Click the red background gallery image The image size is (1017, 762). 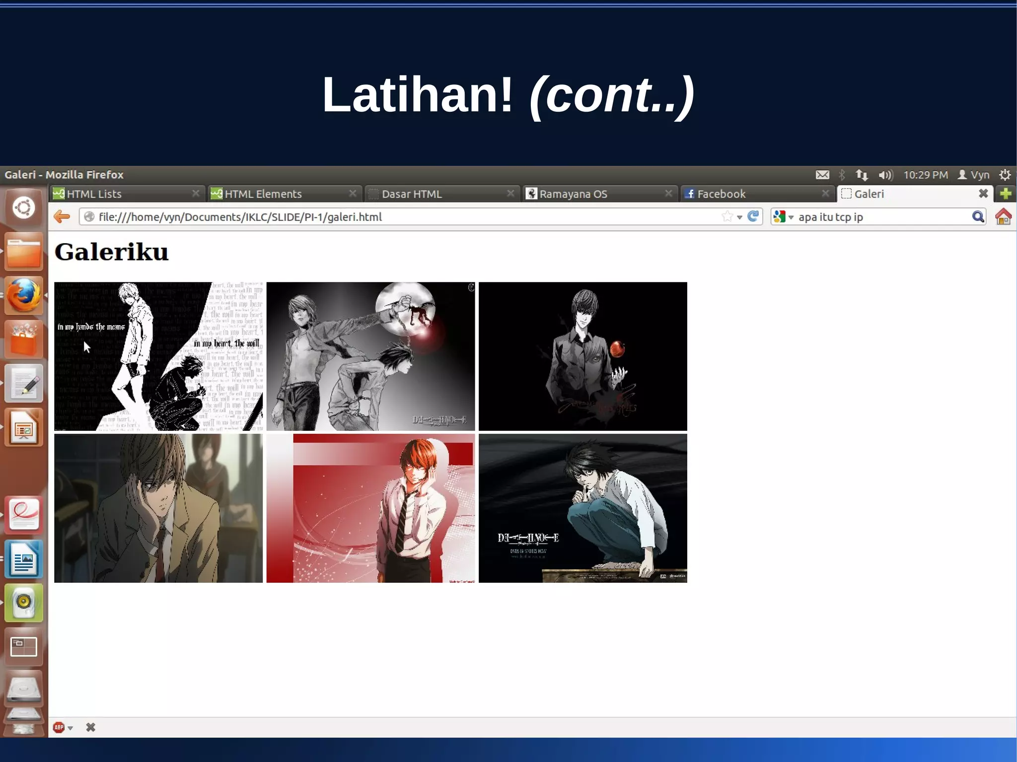370,508
